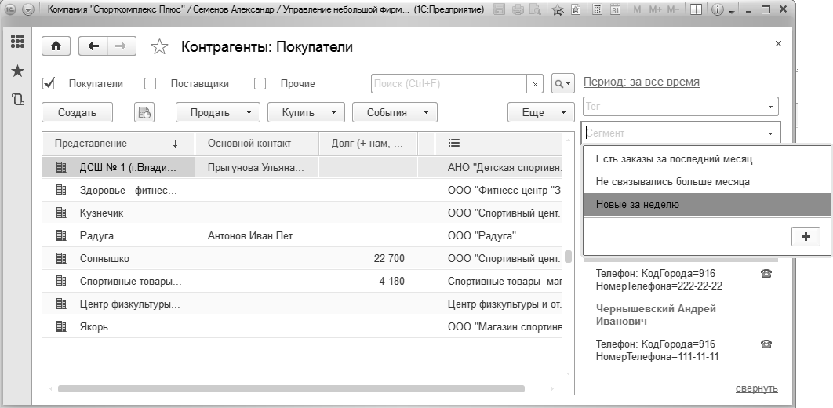The height and width of the screenshot is (408, 833).
Task: Expand the Тег combo box arrow
Action: [x=770, y=106]
